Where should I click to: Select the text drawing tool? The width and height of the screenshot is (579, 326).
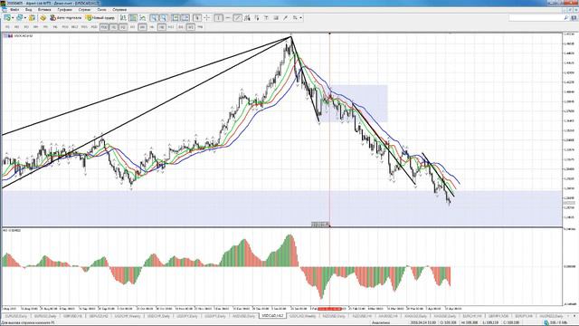coord(266,18)
